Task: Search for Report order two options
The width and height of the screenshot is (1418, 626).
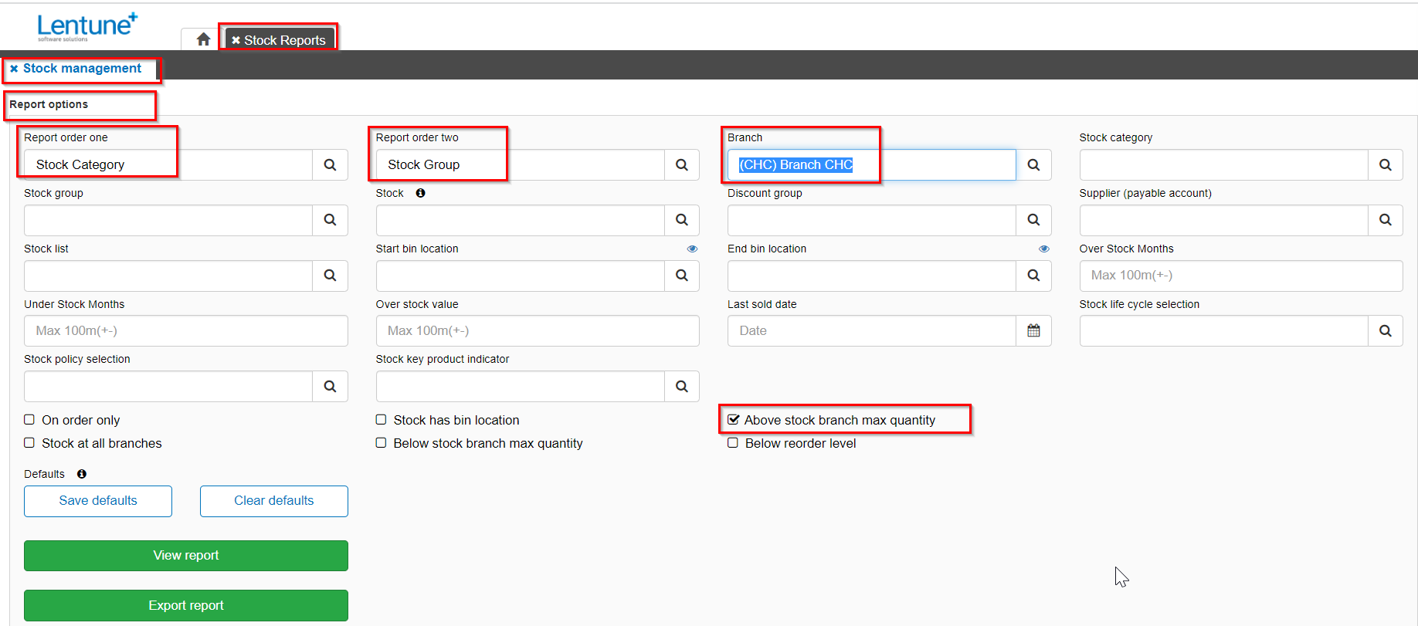Action: [682, 164]
